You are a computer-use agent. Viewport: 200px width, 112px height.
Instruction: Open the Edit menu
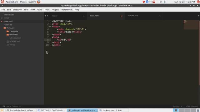[x=9, y=10]
